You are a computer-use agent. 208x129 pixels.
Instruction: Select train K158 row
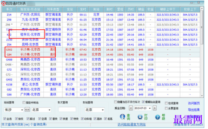coord(101,84)
